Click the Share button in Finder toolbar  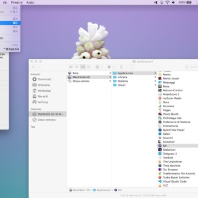(122, 67)
